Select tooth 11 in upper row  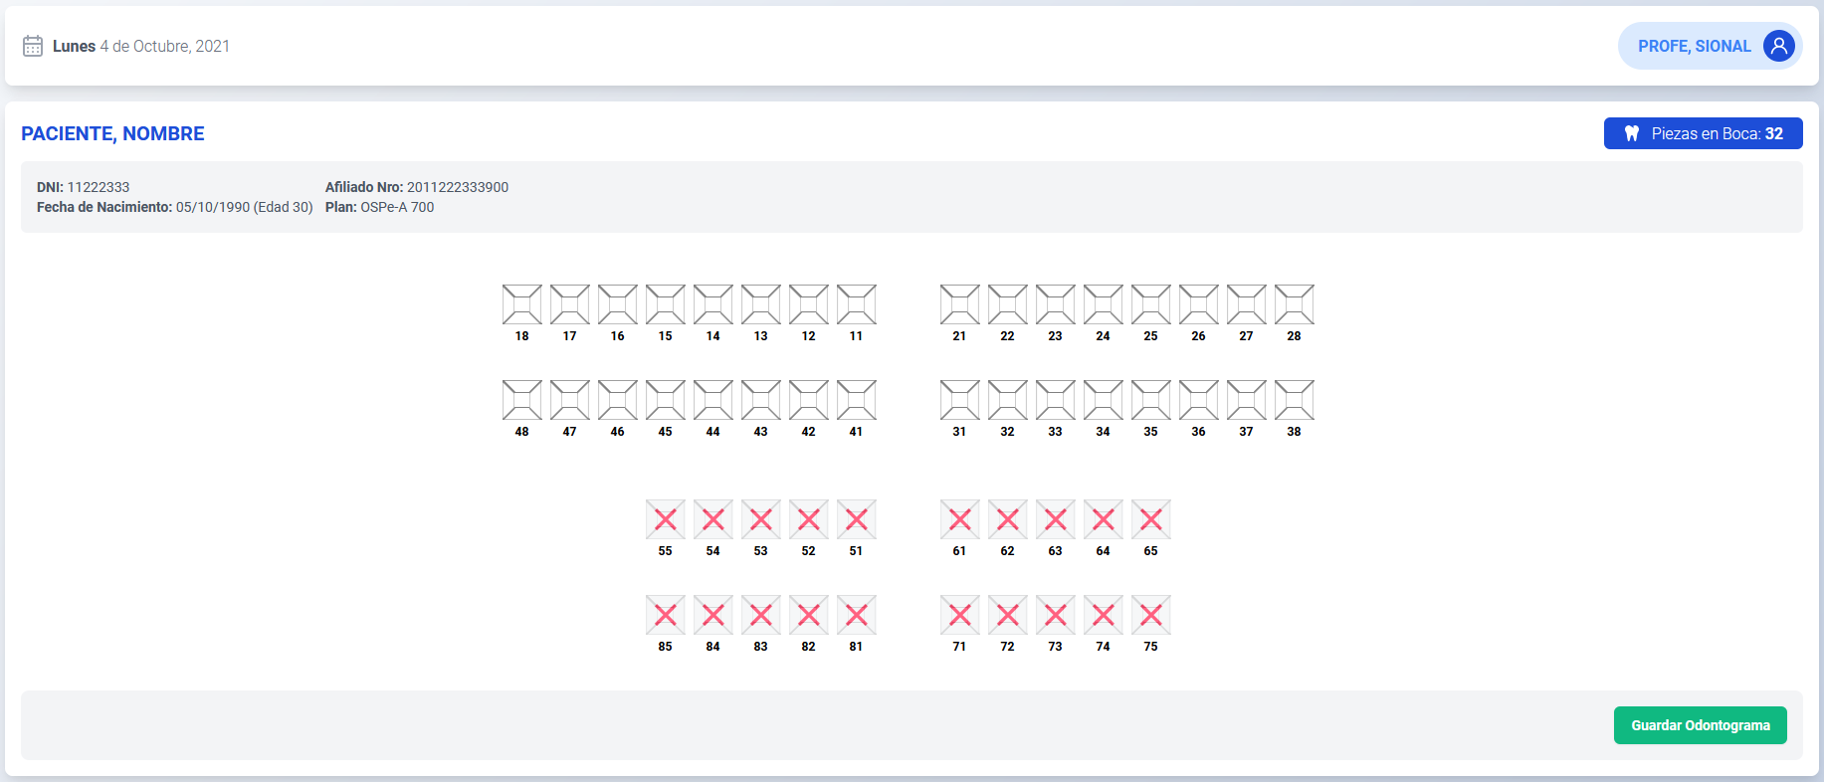857,304
